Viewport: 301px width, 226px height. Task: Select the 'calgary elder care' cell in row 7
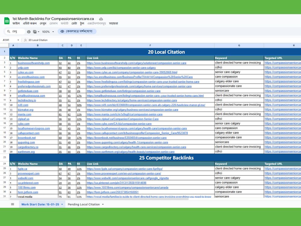tap(239, 81)
